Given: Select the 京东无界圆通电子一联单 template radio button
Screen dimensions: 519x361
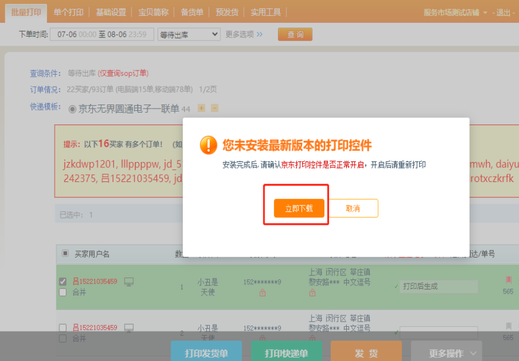Looking at the screenshot, I should (x=73, y=109).
